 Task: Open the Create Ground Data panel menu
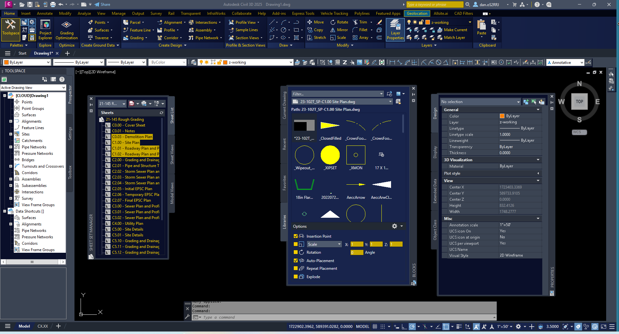click(x=100, y=45)
